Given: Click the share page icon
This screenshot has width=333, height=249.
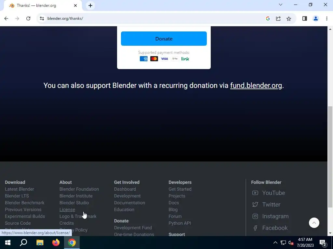Looking at the screenshot, I should (x=278, y=18).
